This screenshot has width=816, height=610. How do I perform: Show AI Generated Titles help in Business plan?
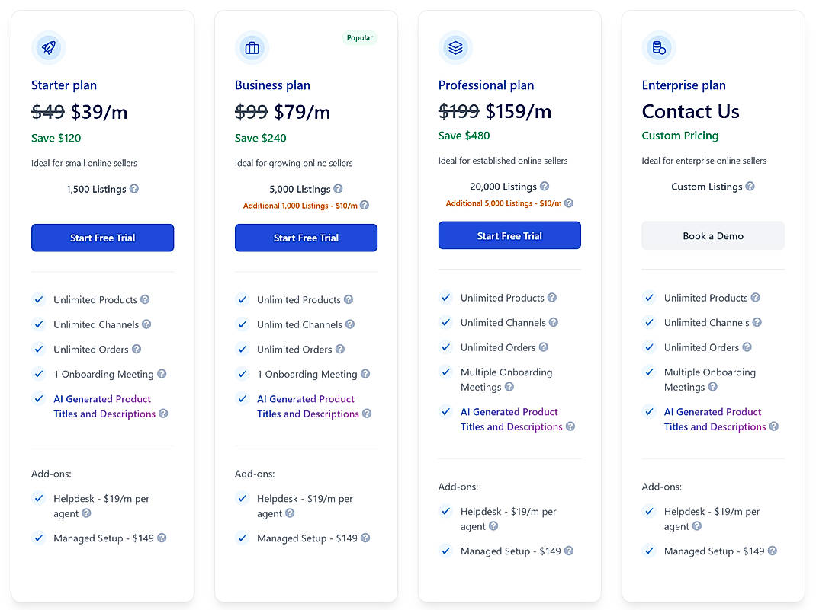pyautogui.click(x=367, y=414)
